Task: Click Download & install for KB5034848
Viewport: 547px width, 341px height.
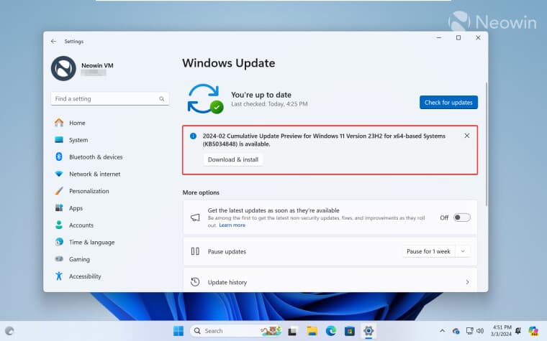Action: 233,159
